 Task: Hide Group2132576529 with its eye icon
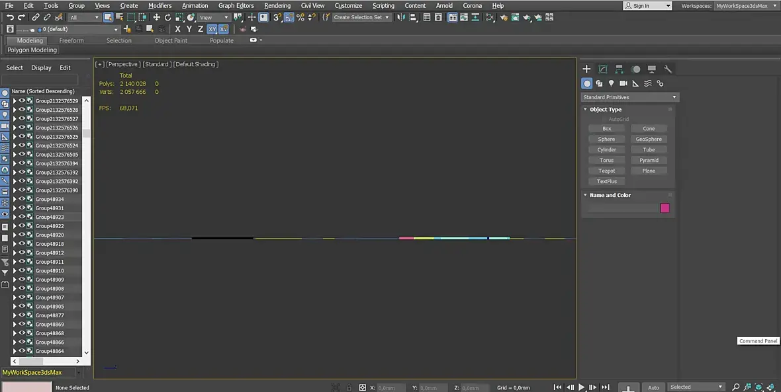point(22,100)
